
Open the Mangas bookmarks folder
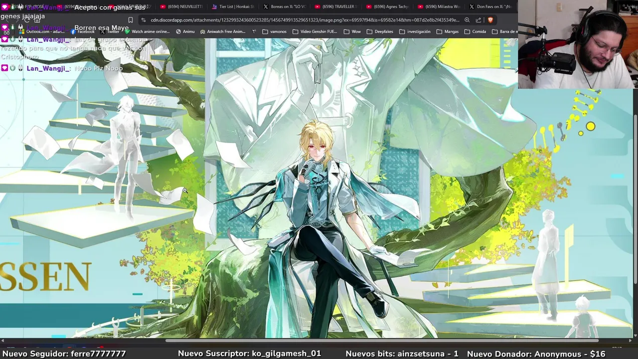tap(447, 31)
